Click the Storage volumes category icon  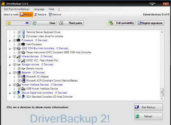[x=18, y=65]
